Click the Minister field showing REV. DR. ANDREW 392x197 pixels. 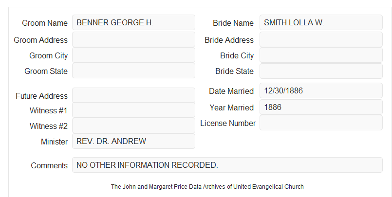tap(133, 141)
